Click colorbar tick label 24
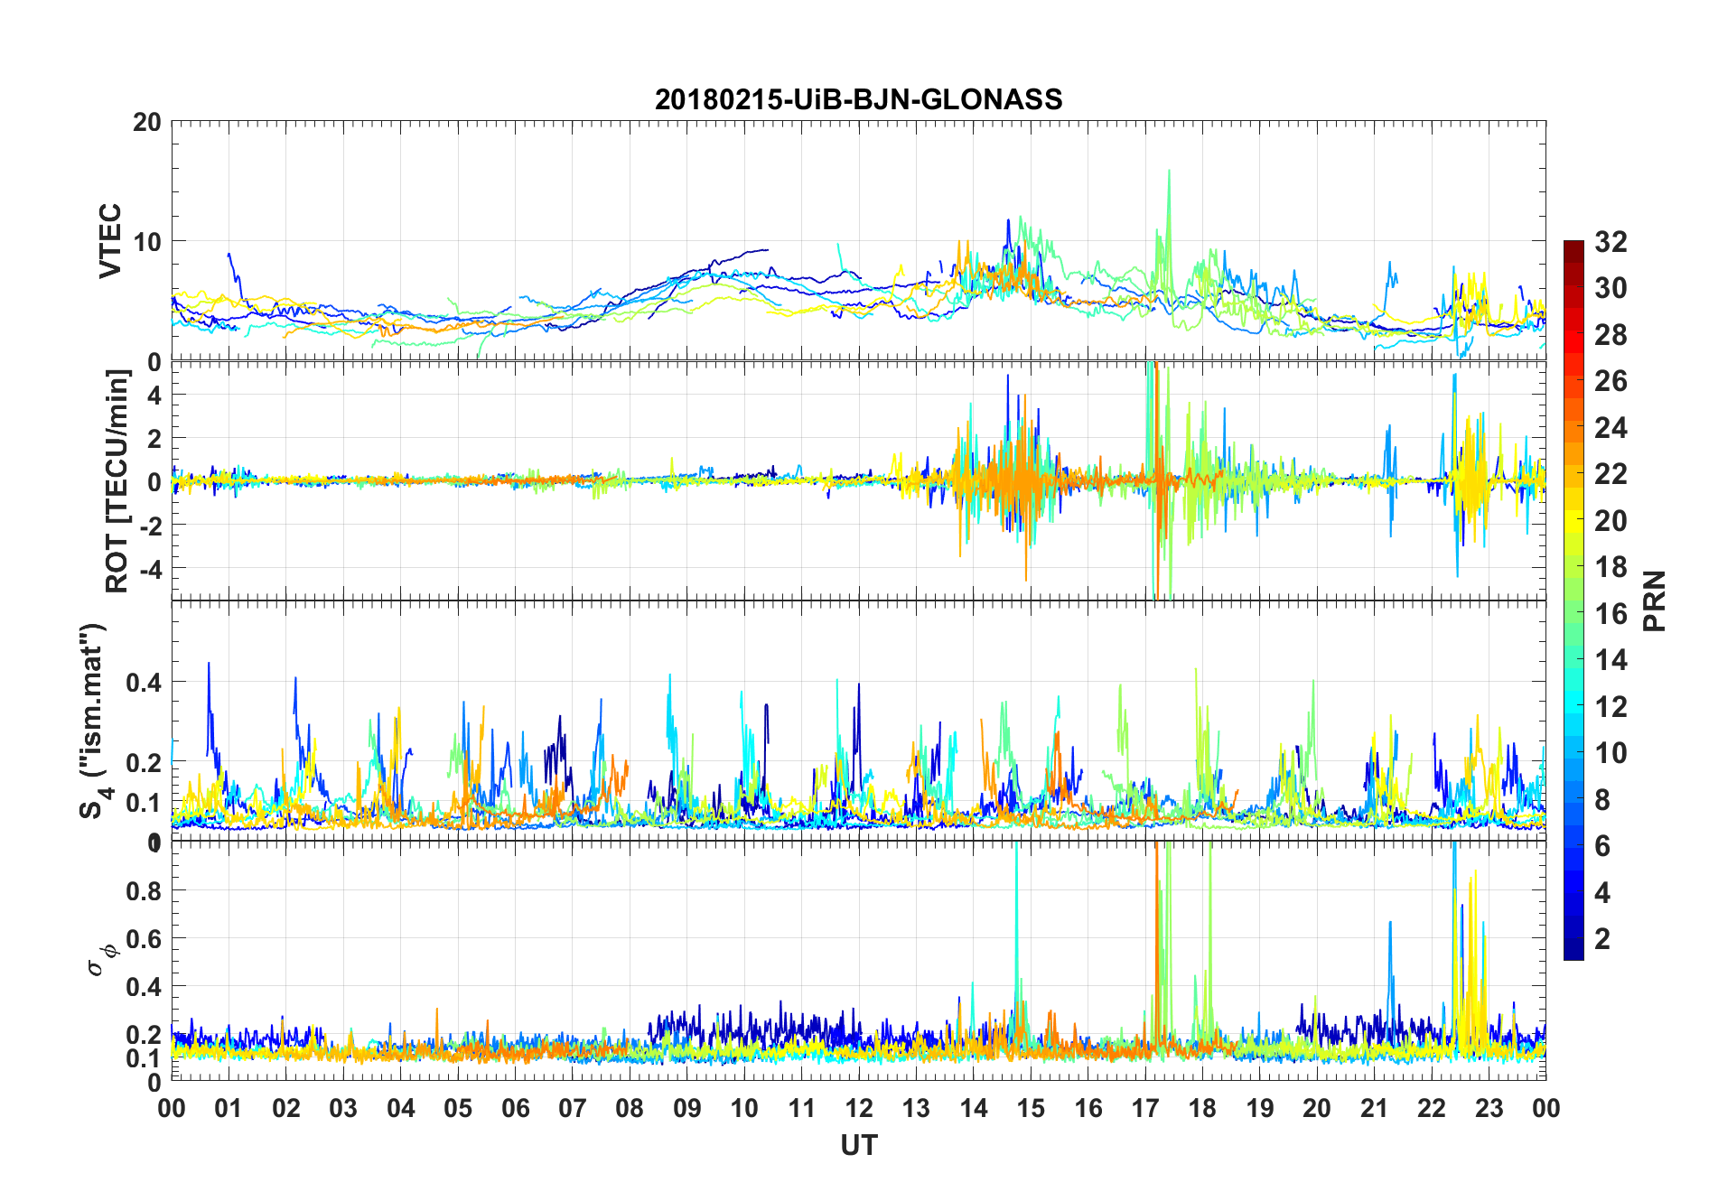The height and width of the screenshot is (1201, 1718). tap(1611, 427)
